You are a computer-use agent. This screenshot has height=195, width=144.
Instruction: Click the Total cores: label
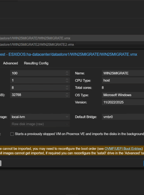click(83, 88)
